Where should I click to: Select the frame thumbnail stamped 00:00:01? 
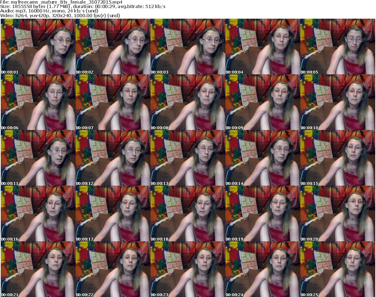coord(38,47)
